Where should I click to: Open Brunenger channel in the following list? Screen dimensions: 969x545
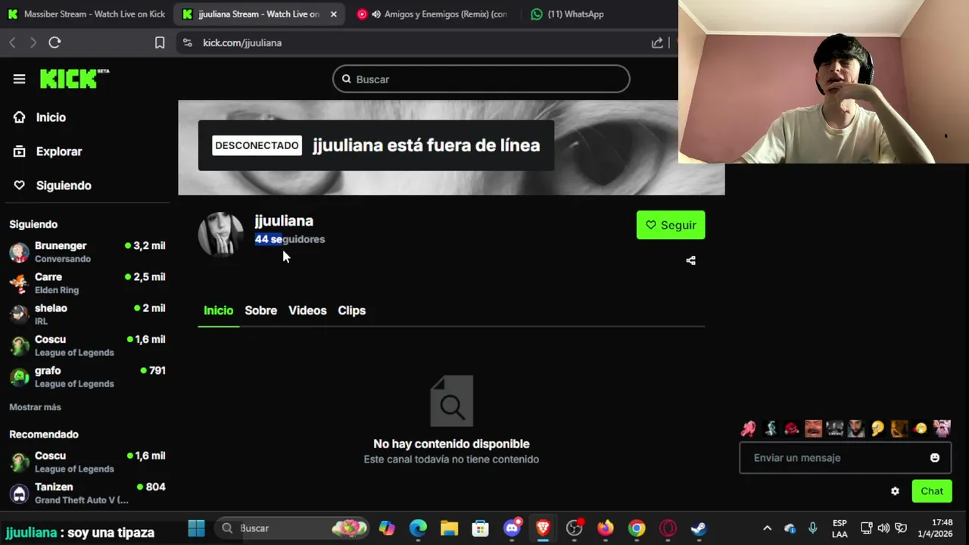(87, 252)
